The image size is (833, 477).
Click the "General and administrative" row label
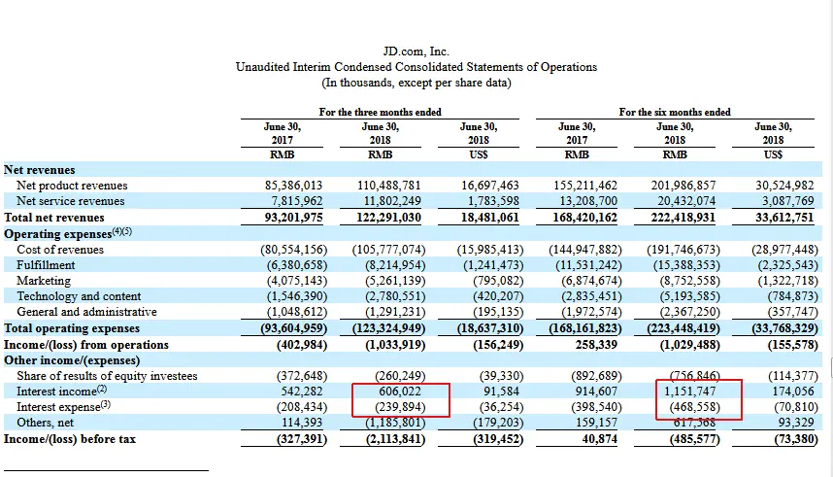click(x=86, y=312)
